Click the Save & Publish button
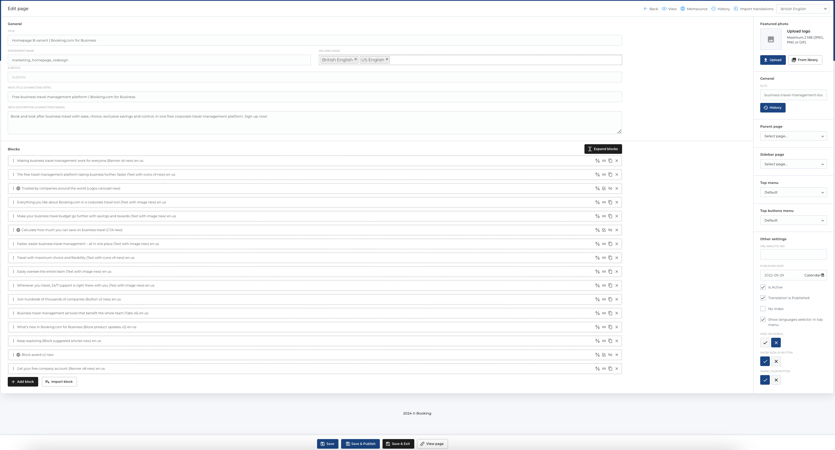This screenshot has height=450, width=835. click(x=360, y=444)
